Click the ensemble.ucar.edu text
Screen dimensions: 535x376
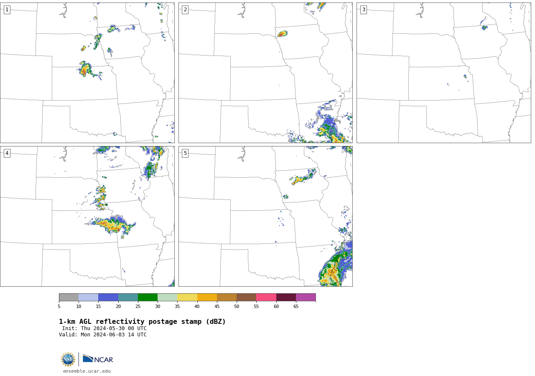pos(87,371)
